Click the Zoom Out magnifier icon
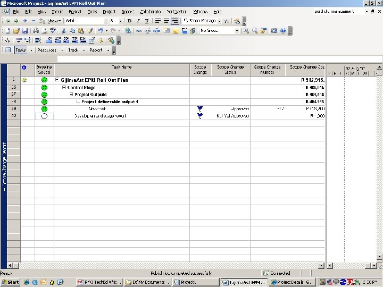 255,31
